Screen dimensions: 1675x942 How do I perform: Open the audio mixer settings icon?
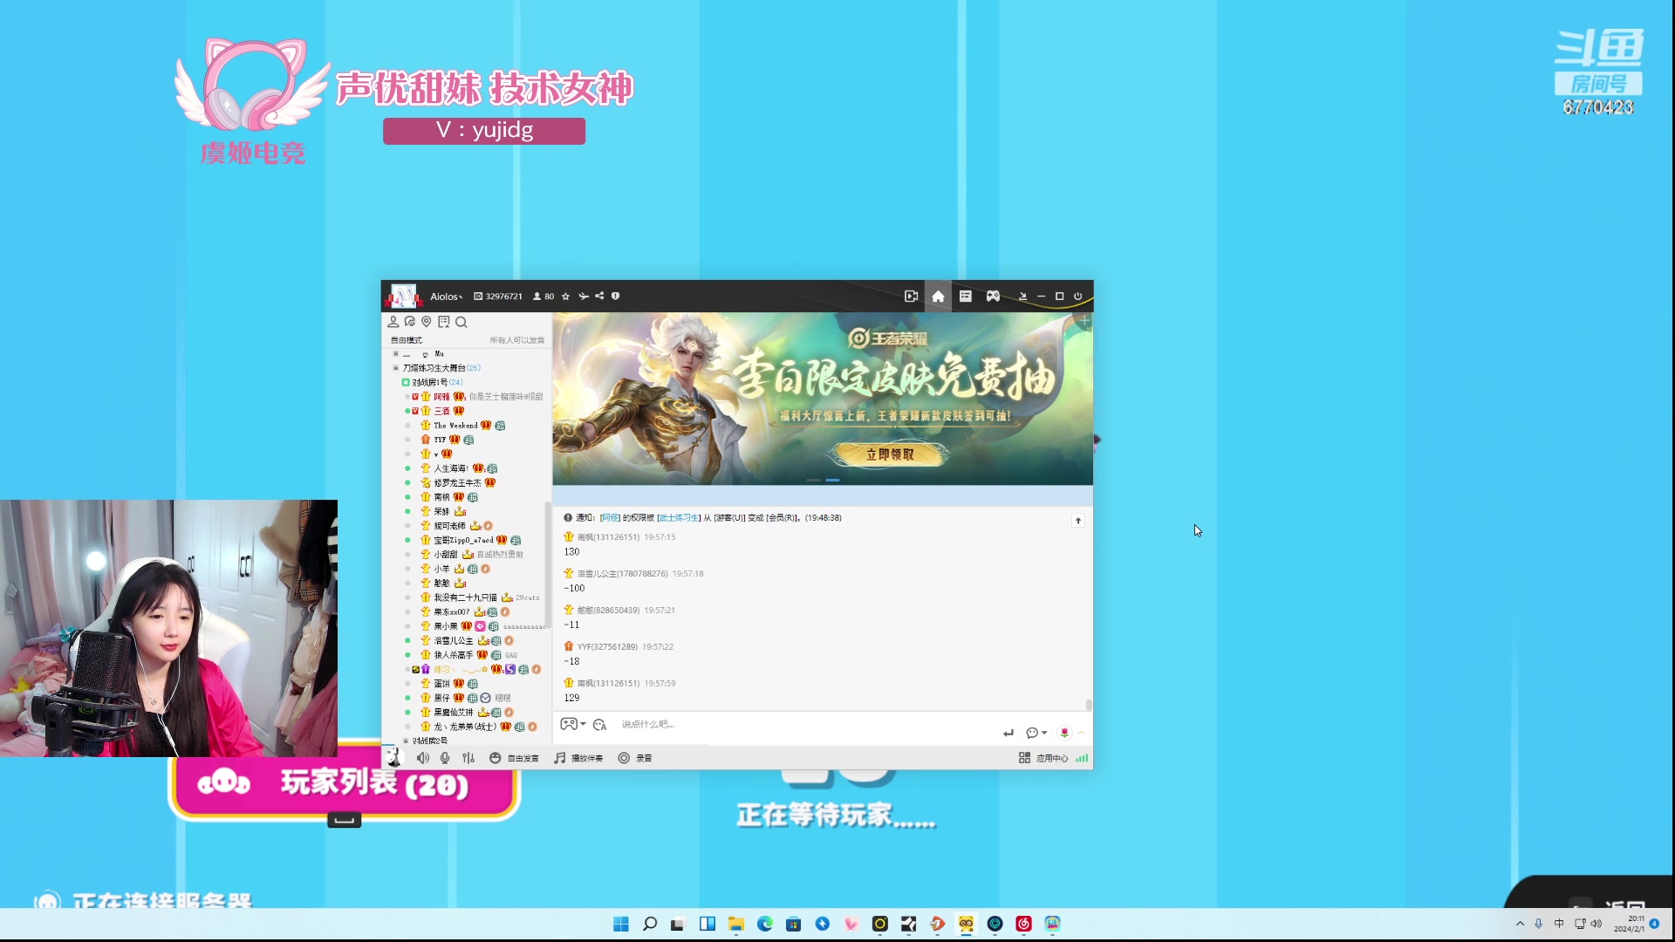coord(468,758)
